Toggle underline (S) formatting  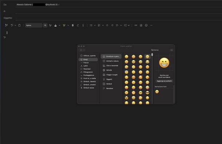pos(83,25)
